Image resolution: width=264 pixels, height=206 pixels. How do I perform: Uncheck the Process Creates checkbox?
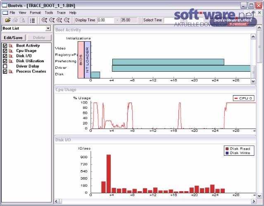click(x=5, y=71)
